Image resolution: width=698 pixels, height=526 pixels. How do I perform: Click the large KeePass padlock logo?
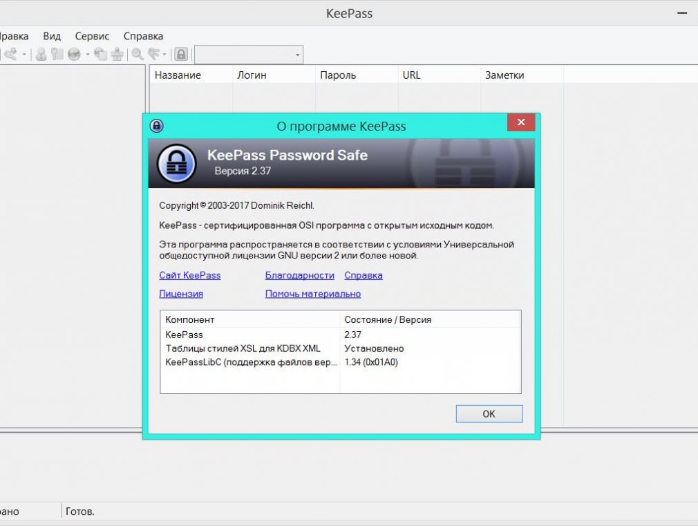177,163
